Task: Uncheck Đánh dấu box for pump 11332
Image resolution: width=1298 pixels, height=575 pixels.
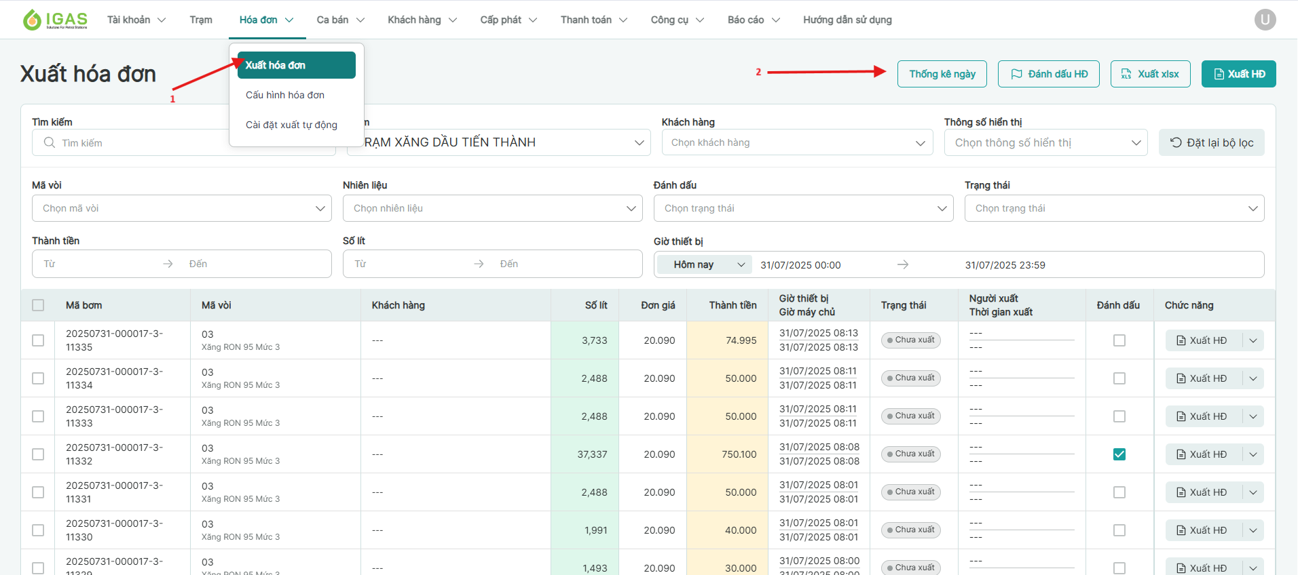Action: tap(1119, 454)
